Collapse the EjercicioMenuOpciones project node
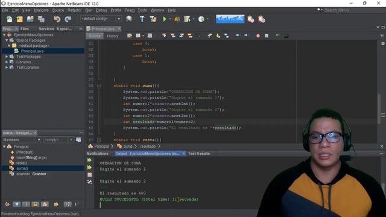Viewport: 386px width, 217px height. coord(4,35)
